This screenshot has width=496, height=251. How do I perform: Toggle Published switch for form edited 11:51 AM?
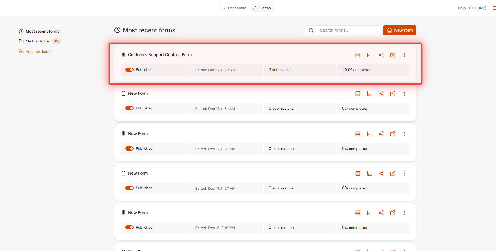coord(129,108)
